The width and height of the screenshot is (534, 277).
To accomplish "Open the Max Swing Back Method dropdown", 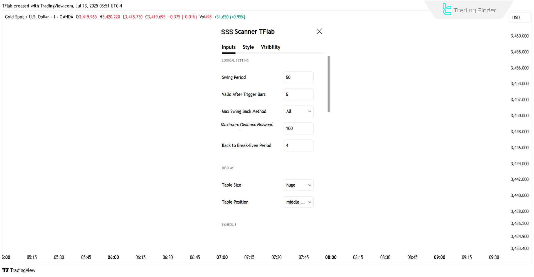I will click(298, 111).
